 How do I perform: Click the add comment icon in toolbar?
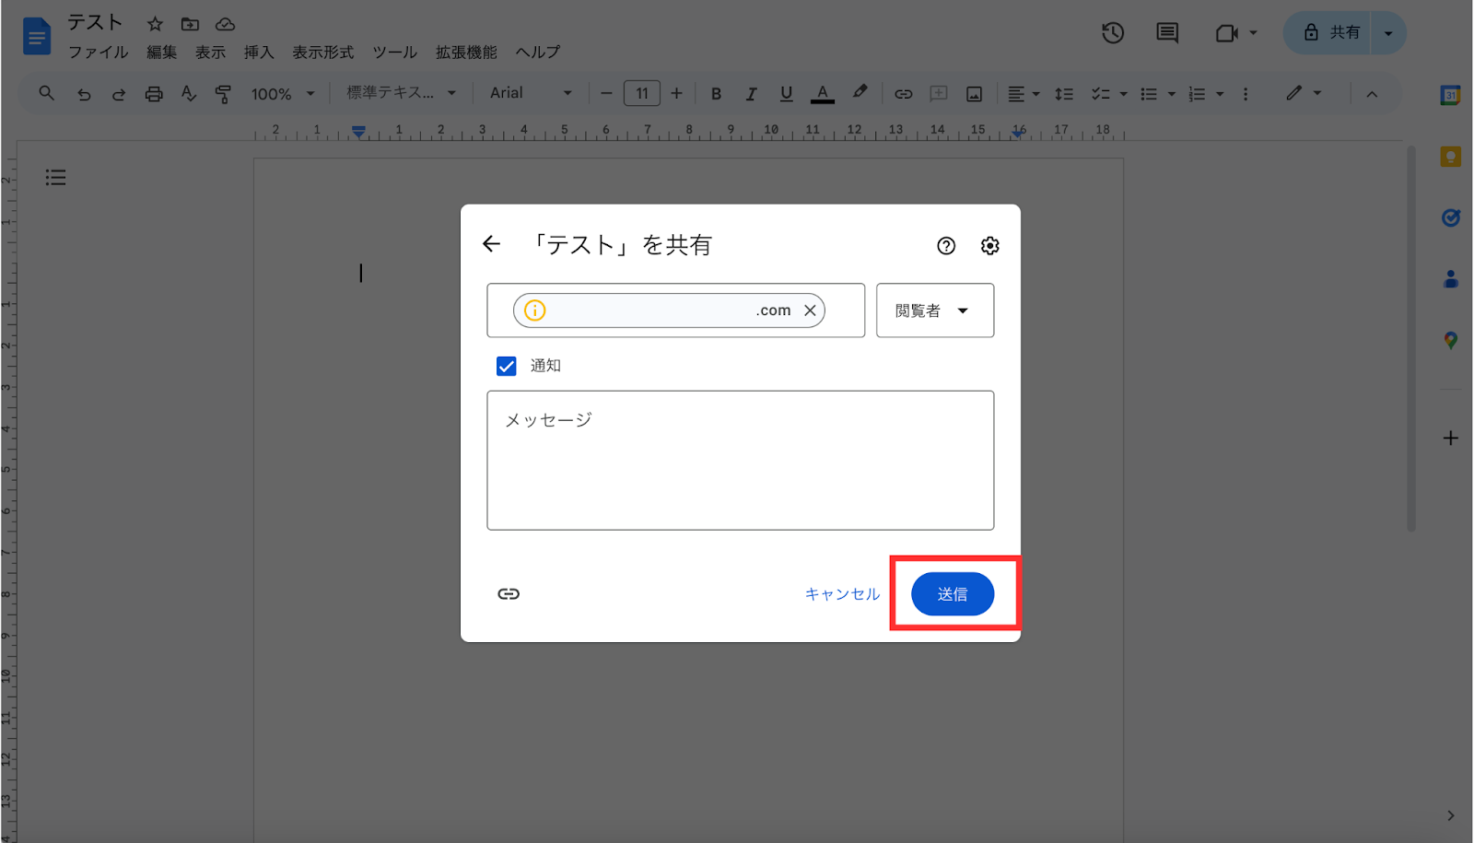click(939, 93)
